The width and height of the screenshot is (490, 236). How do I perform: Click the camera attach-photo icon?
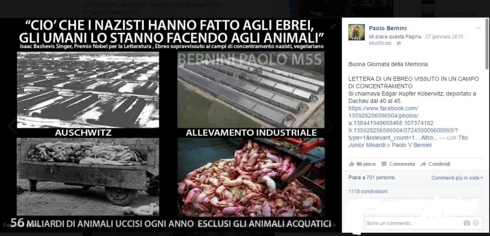pyautogui.click(x=467, y=223)
